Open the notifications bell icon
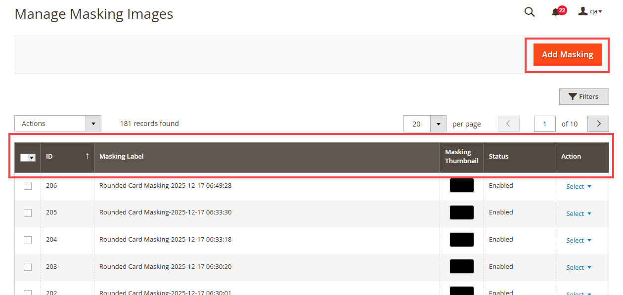 [556, 12]
